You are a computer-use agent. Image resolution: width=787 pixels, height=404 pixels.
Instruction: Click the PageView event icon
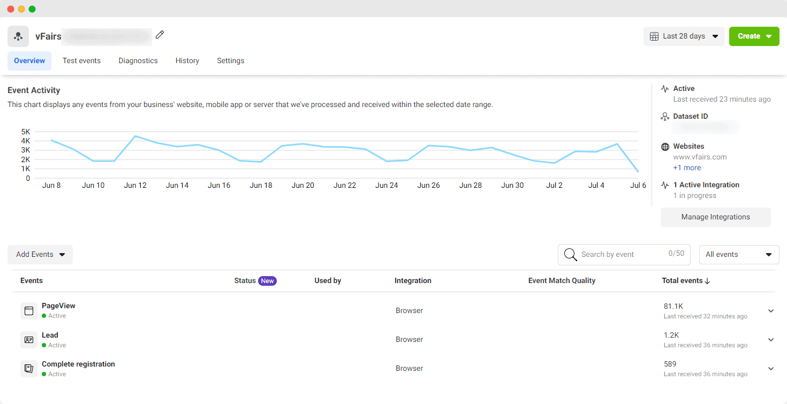click(29, 310)
